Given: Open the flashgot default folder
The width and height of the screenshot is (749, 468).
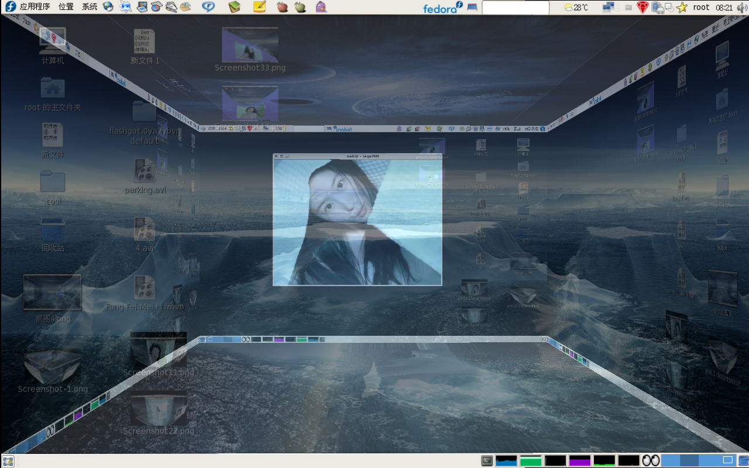Looking at the screenshot, I should click(145, 122).
